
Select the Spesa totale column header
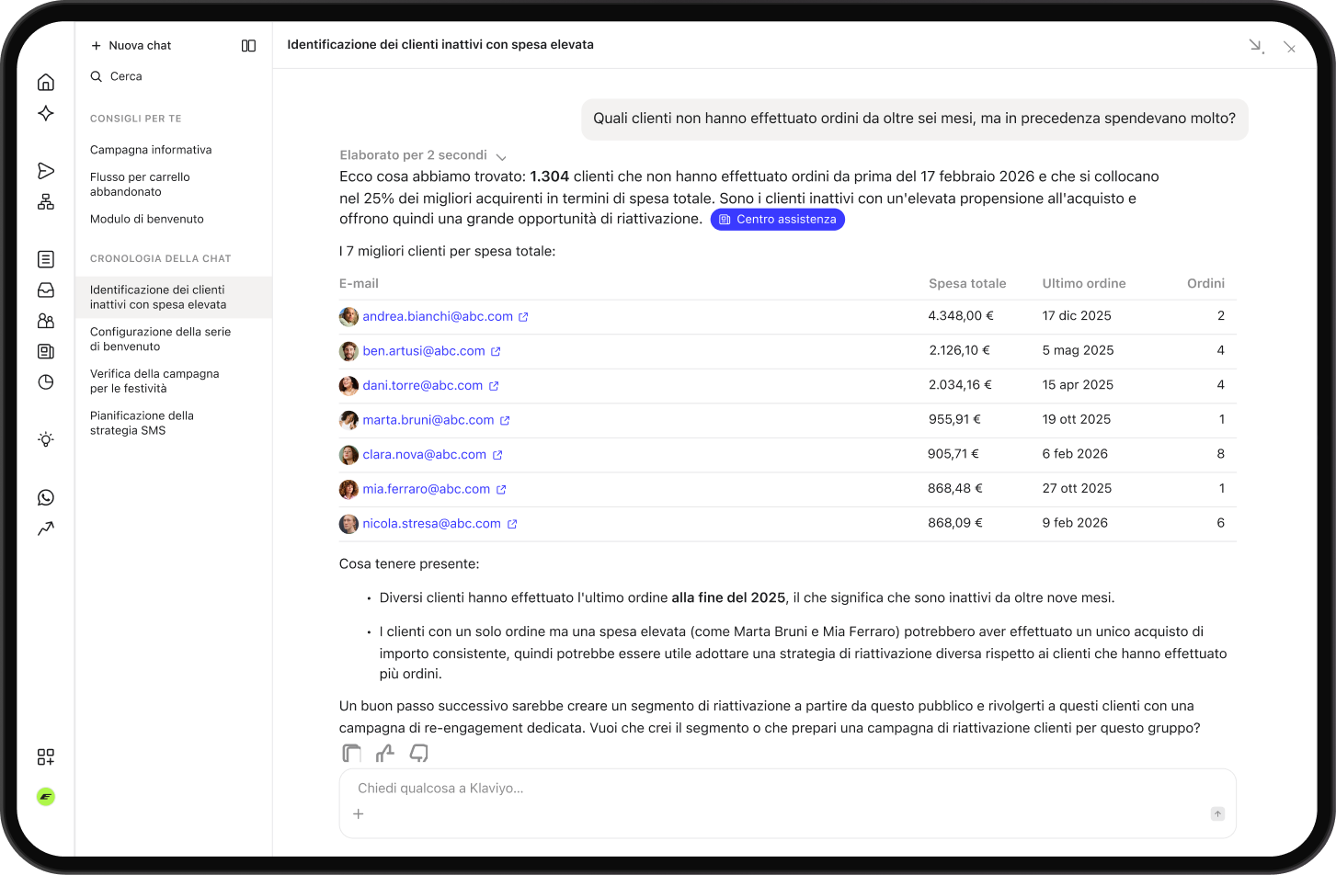coord(967,284)
